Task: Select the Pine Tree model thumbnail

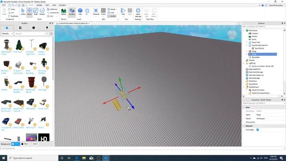Action: [x=19, y=45]
